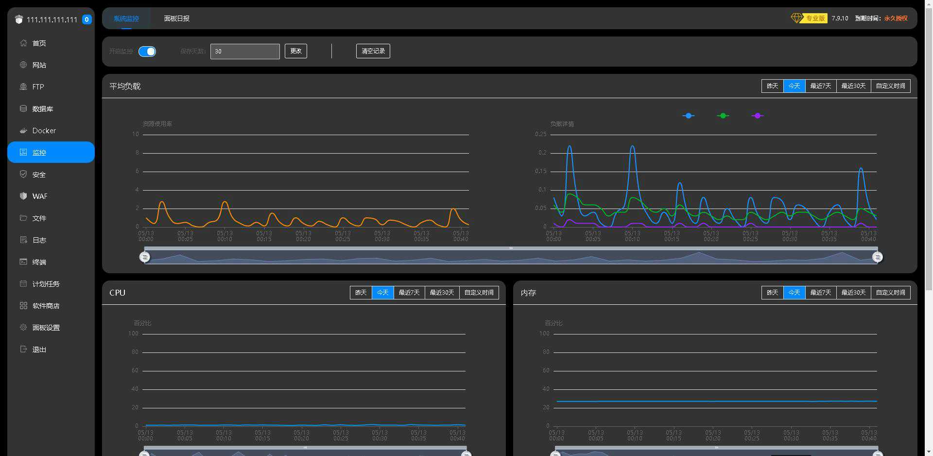Toggle the blue legend series marker
933x456 pixels.
[x=689, y=116]
